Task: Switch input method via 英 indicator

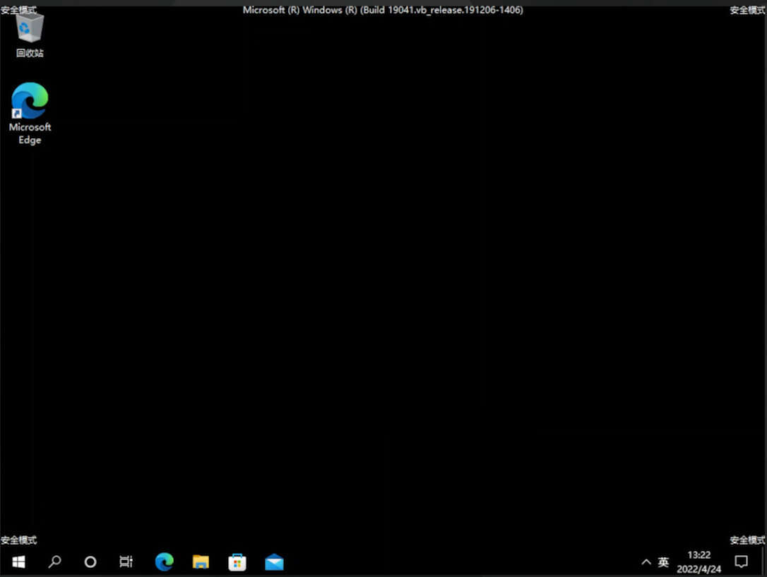Action: pyautogui.click(x=663, y=562)
